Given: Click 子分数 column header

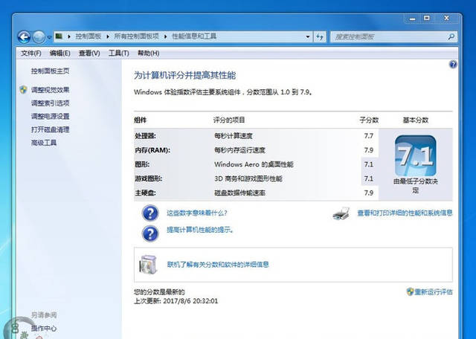Looking at the screenshot, I should click(369, 120).
